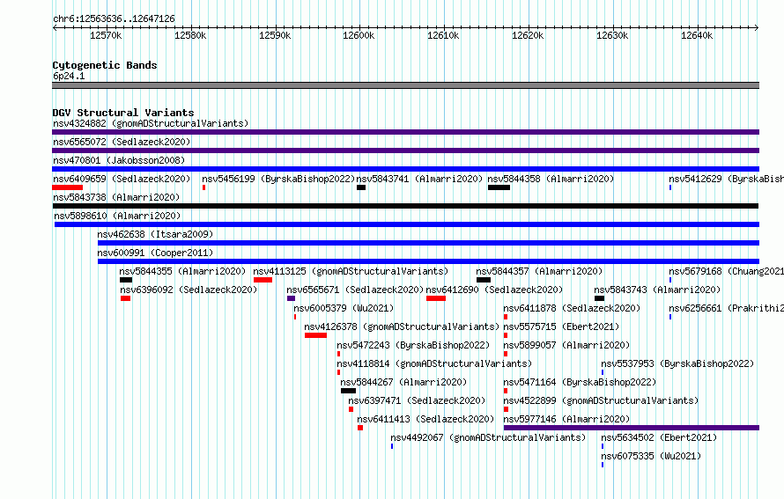Select the purple nsv5977146 (Almarri2020) bar
The image size is (784, 499).
[632, 428]
